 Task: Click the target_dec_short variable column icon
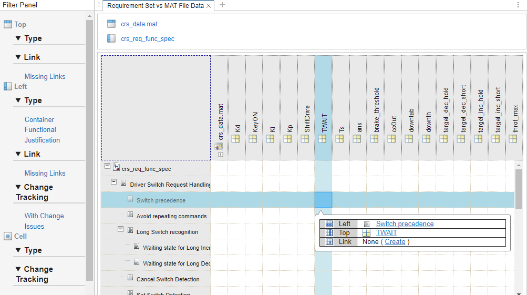[461, 139]
